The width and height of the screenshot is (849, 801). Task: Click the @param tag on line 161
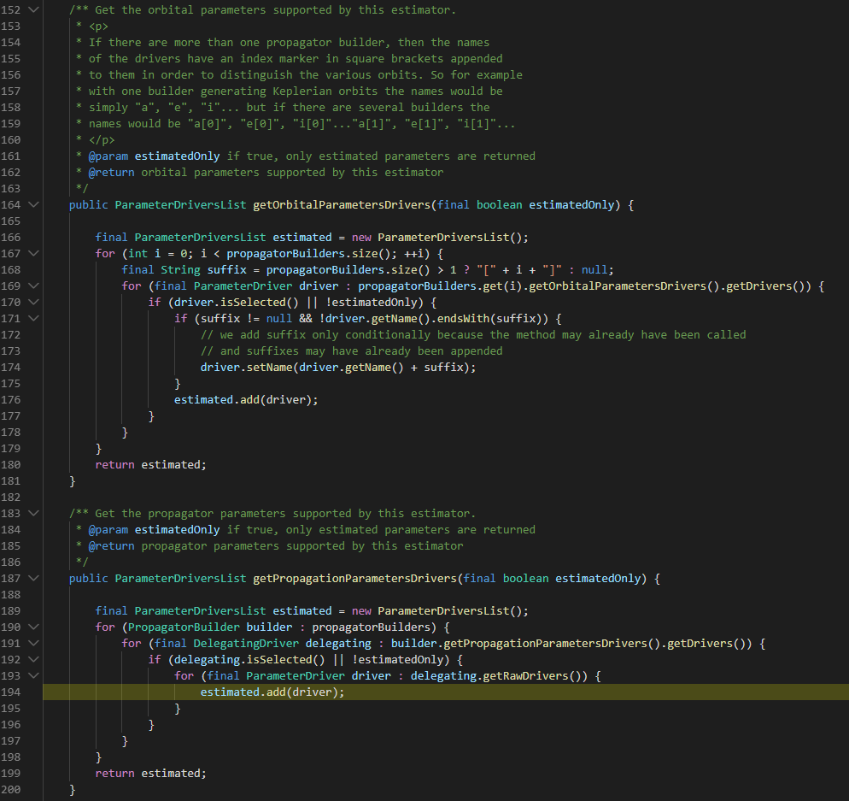(108, 156)
